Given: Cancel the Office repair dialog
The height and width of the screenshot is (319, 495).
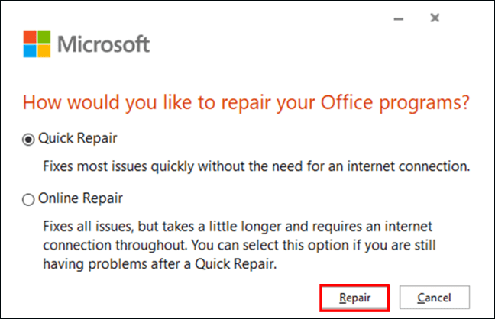Looking at the screenshot, I should tap(435, 297).
